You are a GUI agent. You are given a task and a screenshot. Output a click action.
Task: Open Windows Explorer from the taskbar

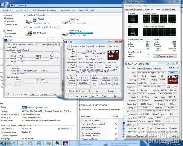pos(22,143)
